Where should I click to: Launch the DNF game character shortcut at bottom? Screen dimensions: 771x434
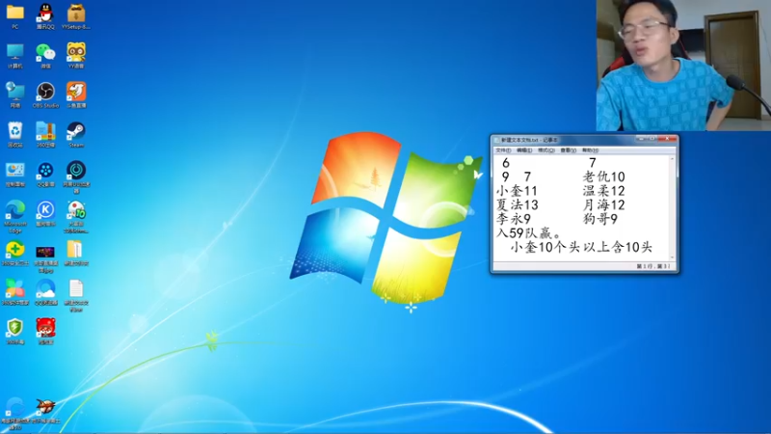(x=45, y=407)
